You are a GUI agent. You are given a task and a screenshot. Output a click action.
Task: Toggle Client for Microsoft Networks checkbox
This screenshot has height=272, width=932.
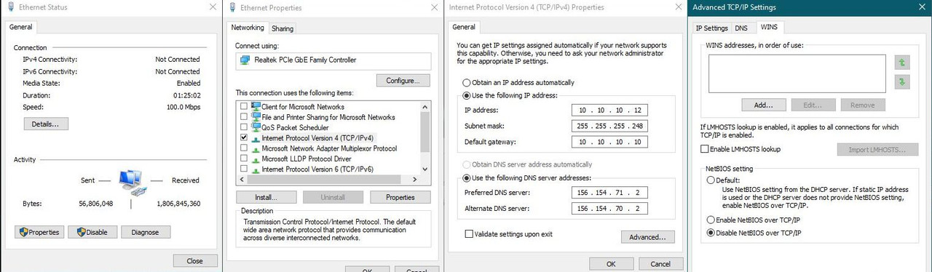[244, 107]
